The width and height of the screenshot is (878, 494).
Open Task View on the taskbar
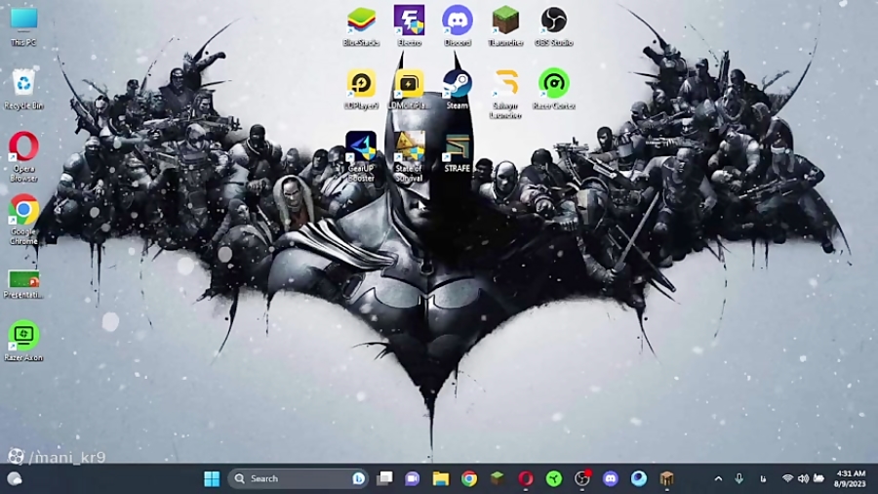384,479
